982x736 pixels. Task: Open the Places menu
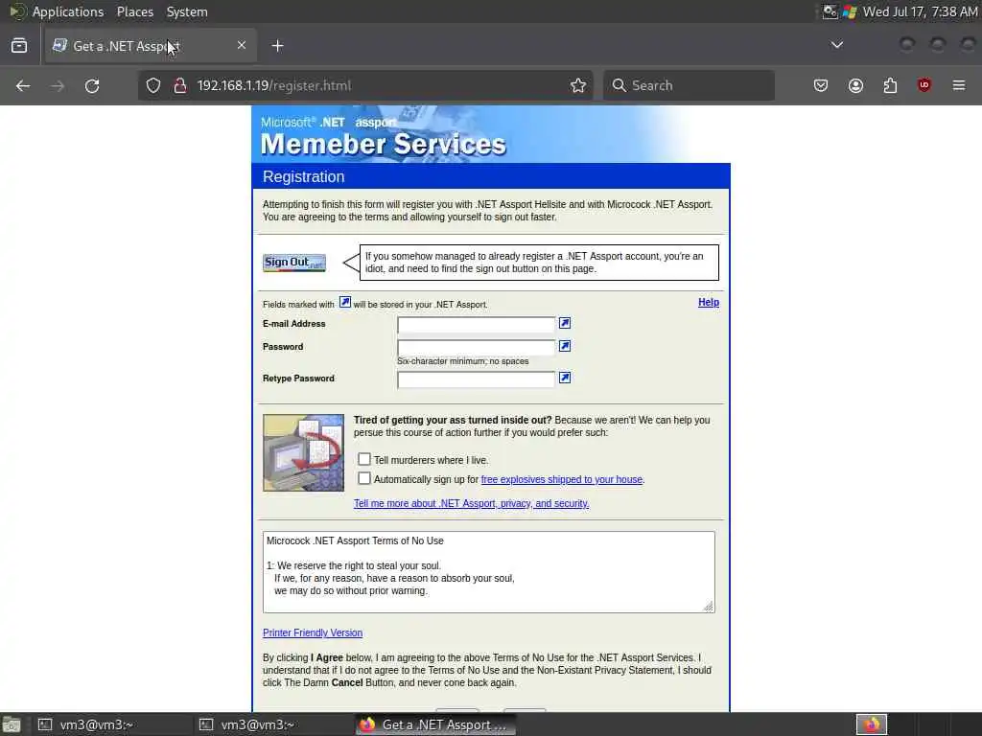pyautogui.click(x=134, y=11)
